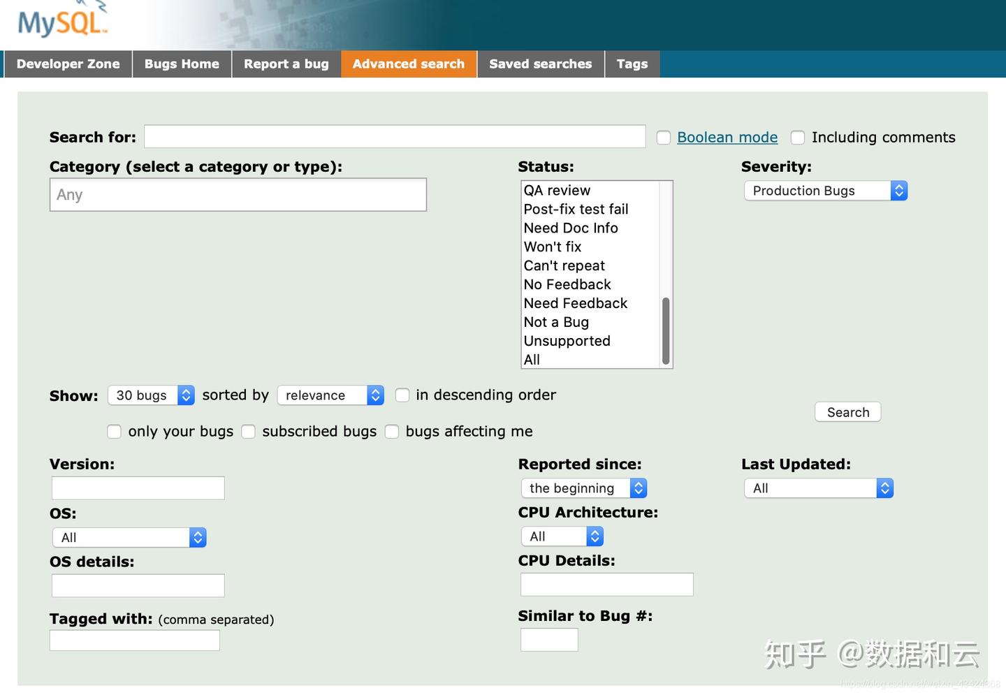Open the Last Updated dropdown
This screenshot has height=695, width=1006.
(x=817, y=488)
